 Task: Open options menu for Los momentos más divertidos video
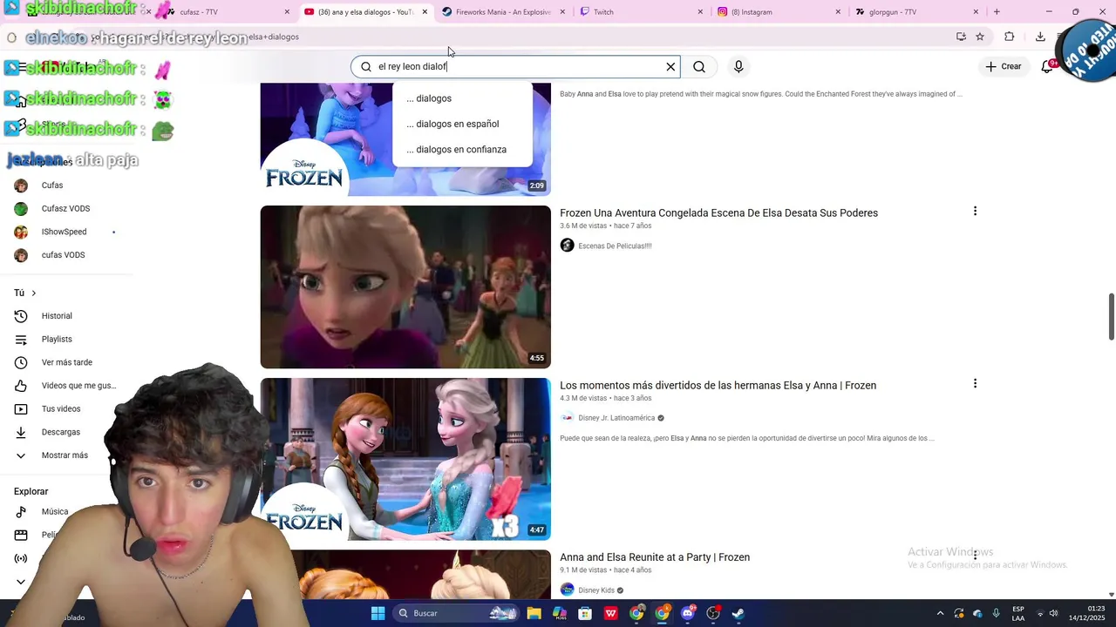tap(975, 383)
